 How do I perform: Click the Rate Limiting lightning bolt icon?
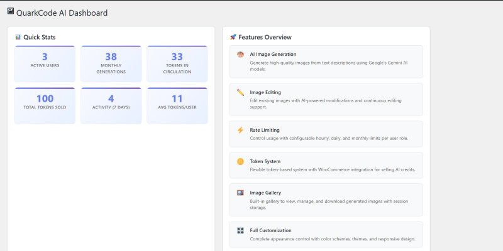(x=240, y=130)
